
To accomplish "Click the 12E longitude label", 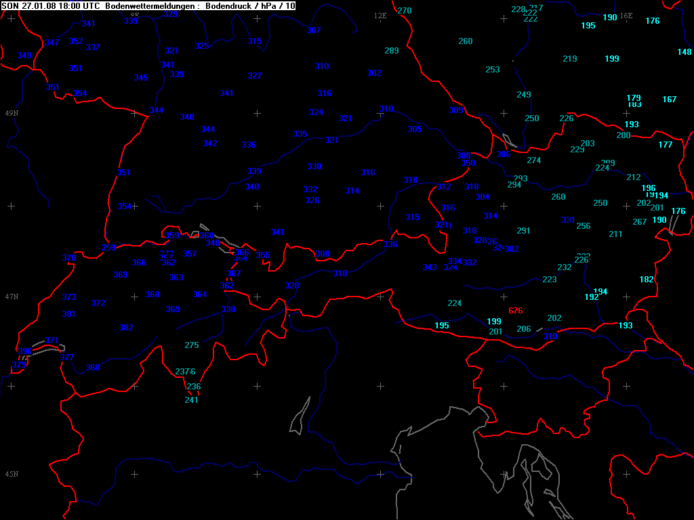I will [380, 16].
